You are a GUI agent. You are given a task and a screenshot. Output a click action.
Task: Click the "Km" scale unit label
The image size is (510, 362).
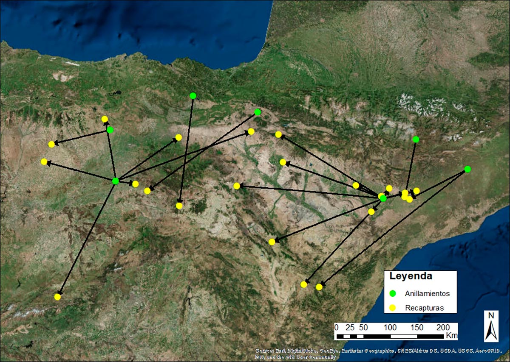pyautogui.click(x=452, y=336)
